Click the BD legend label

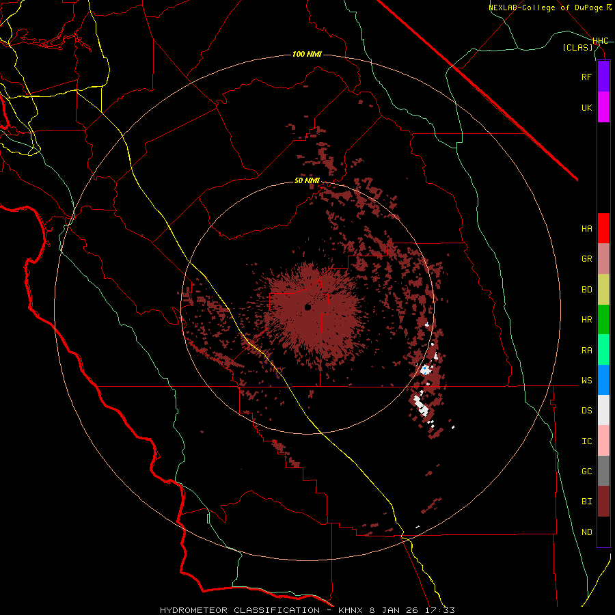click(586, 290)
